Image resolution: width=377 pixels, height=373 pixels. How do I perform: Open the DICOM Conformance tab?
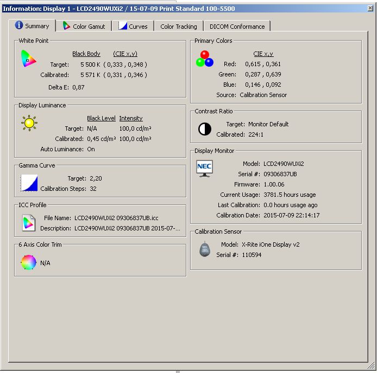(237, 26)
